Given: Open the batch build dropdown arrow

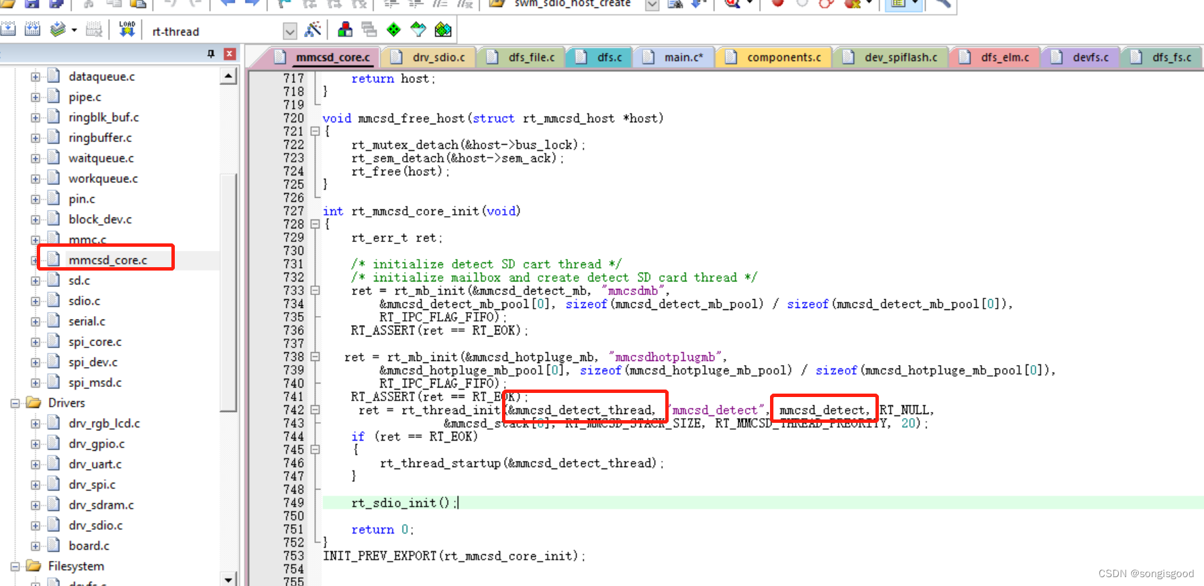Looking at the screenshot, I should pos(74,30).
